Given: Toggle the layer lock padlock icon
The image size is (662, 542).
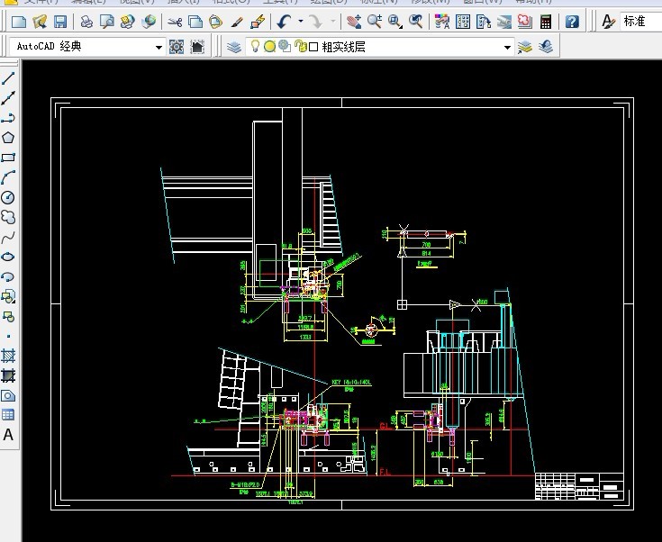Looking at the screenshot, I should (x=300, y=47).
